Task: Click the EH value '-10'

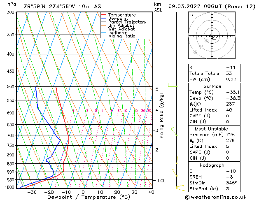Action: [x=231, y=171]
